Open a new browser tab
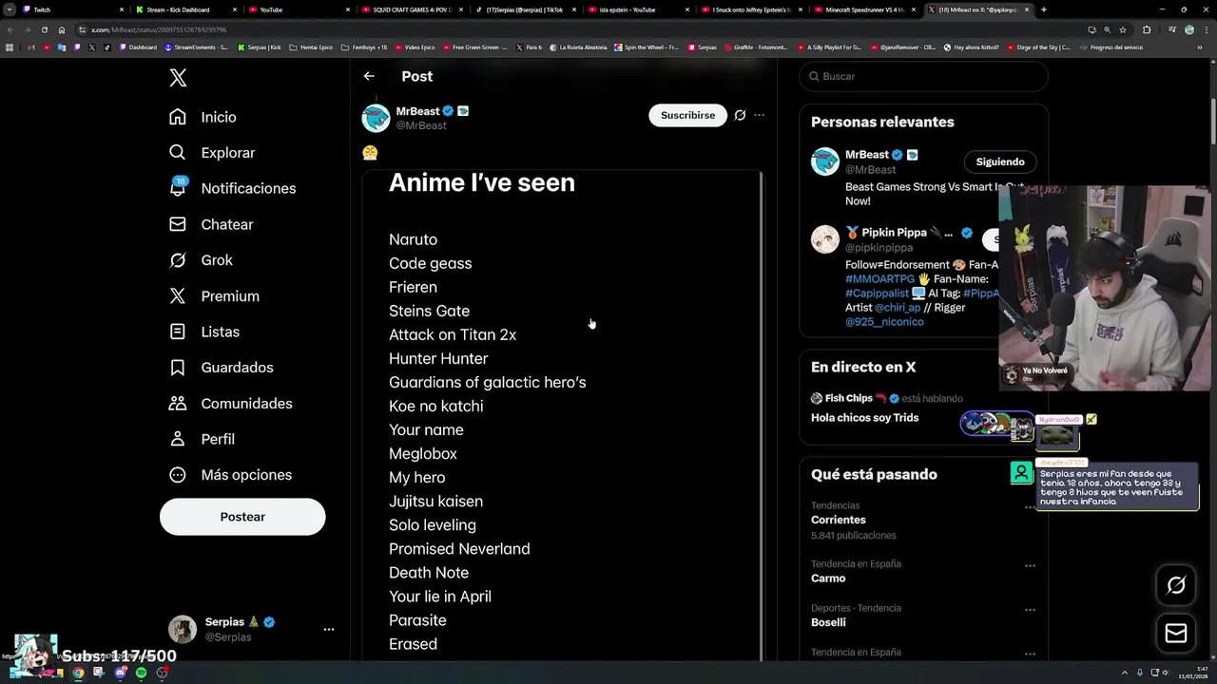This screenshot has width=1217, height=684. (x=1044, y=9)
